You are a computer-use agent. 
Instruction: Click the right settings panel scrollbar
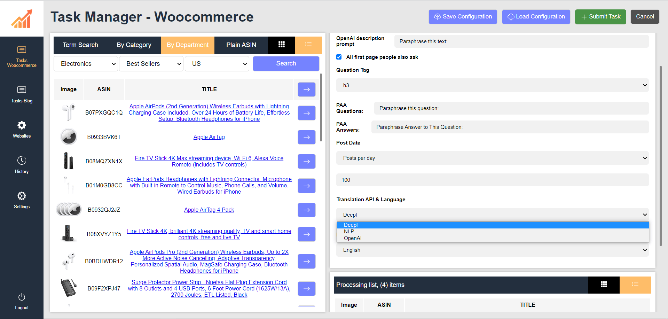(x=660, y=156)
